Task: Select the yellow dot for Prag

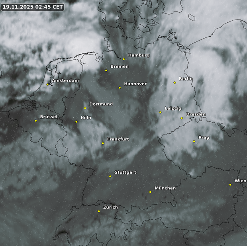Action: pyautogui.click(x=194, y=141)
